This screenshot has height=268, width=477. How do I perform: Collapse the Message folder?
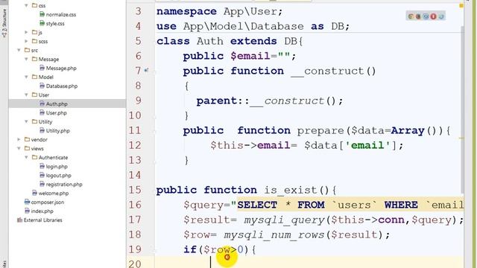pos(27,59)
